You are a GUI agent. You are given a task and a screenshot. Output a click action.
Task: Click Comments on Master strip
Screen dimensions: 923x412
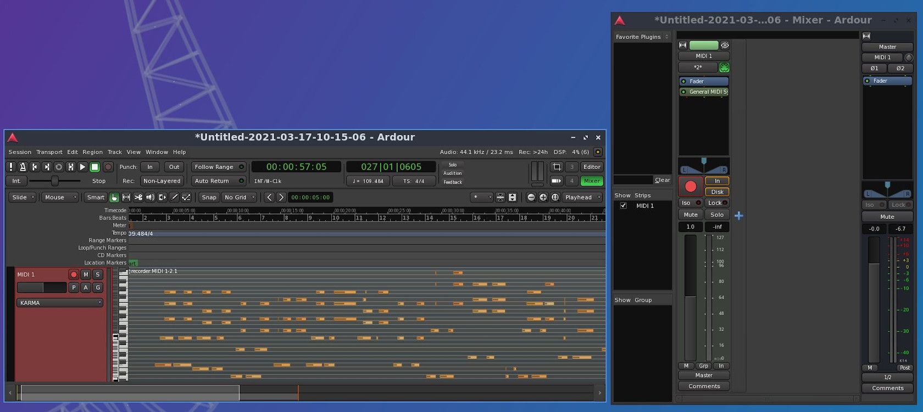[x=887, y=388]
